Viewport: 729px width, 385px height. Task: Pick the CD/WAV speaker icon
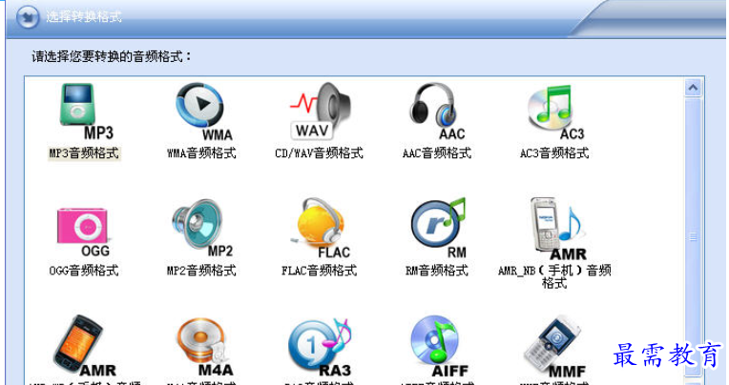pyautogui.click(x=320, y=111)
